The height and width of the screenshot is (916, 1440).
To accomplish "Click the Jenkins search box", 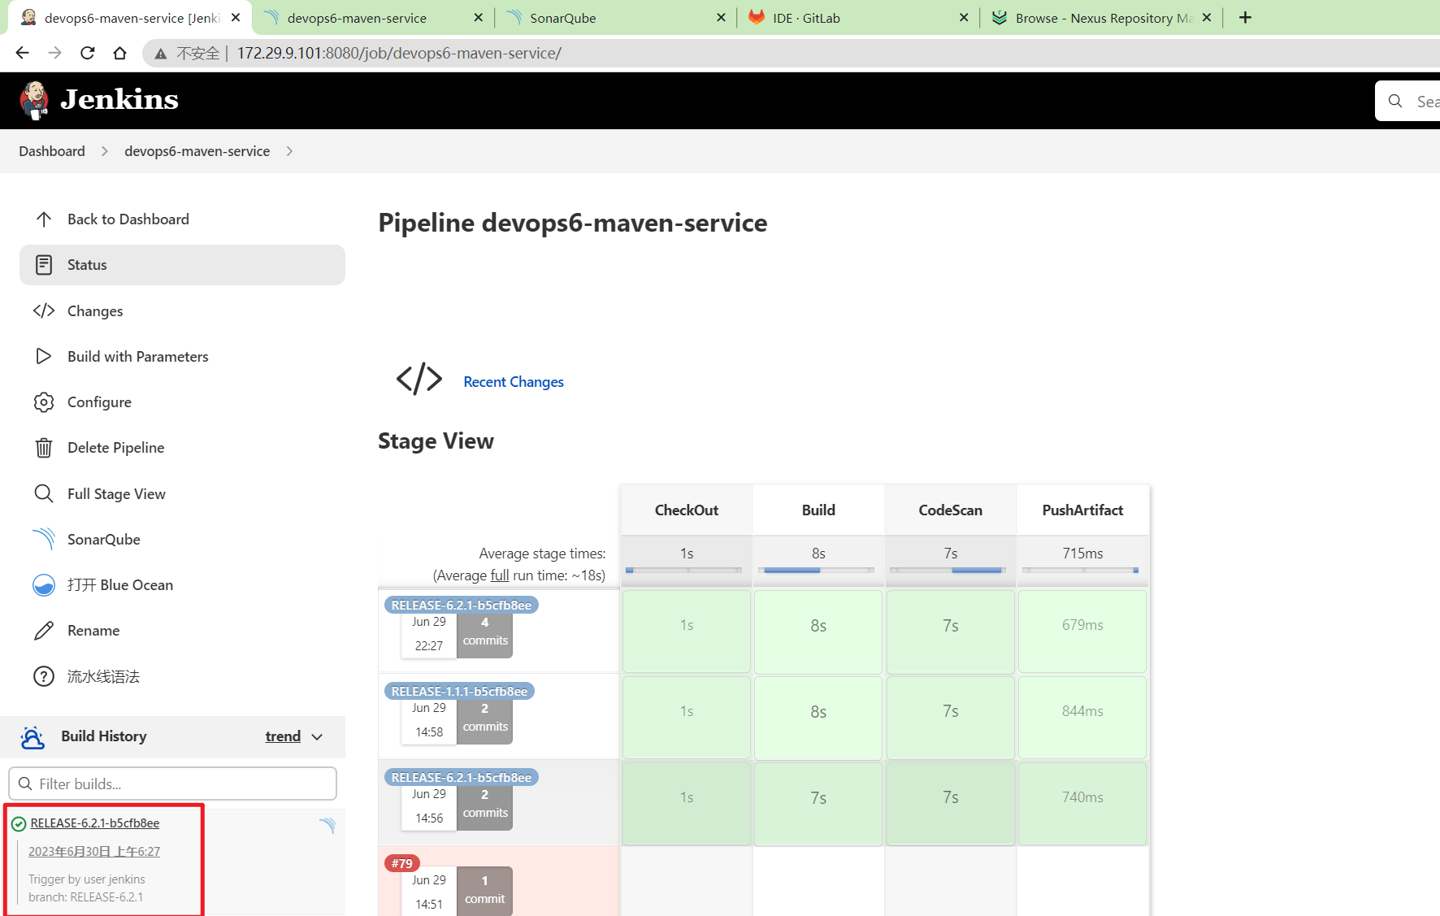I will click(1407, 101).
